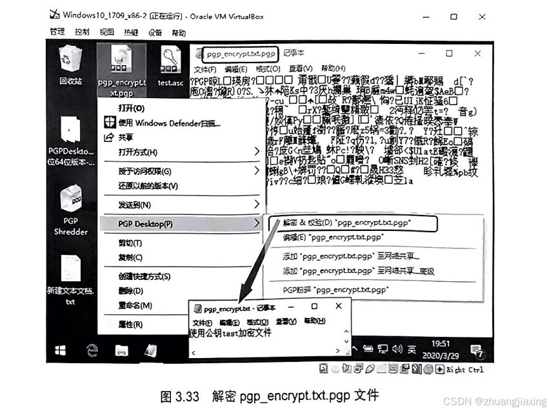The image size is (549, 411).
Task: Choose 创建快捷方式(S) in the context menu
Action: [145, 276]
